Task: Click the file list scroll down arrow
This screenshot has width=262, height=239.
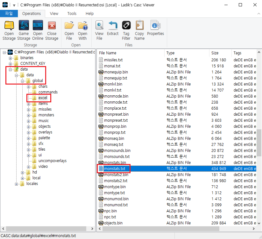Action: pyautogui.click(x=259, y=223)
